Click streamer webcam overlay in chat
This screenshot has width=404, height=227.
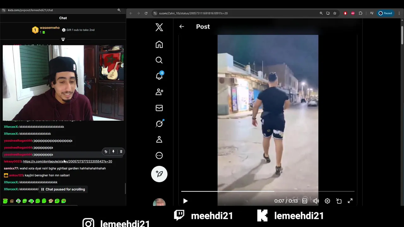coord(63,83)
